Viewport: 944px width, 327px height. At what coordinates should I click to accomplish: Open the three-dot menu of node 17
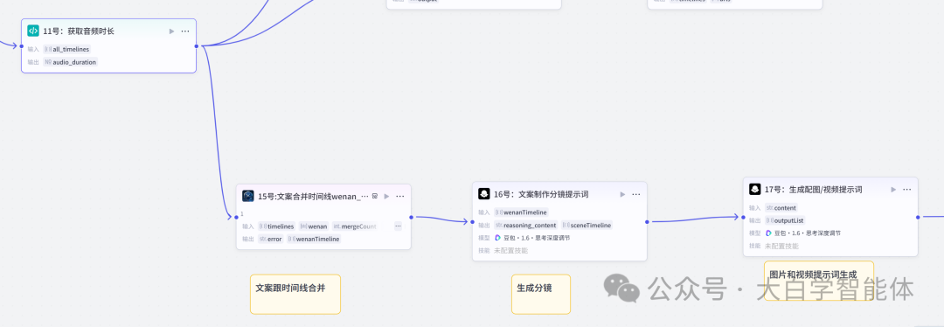pyautogui.click(x=906, y=189)
